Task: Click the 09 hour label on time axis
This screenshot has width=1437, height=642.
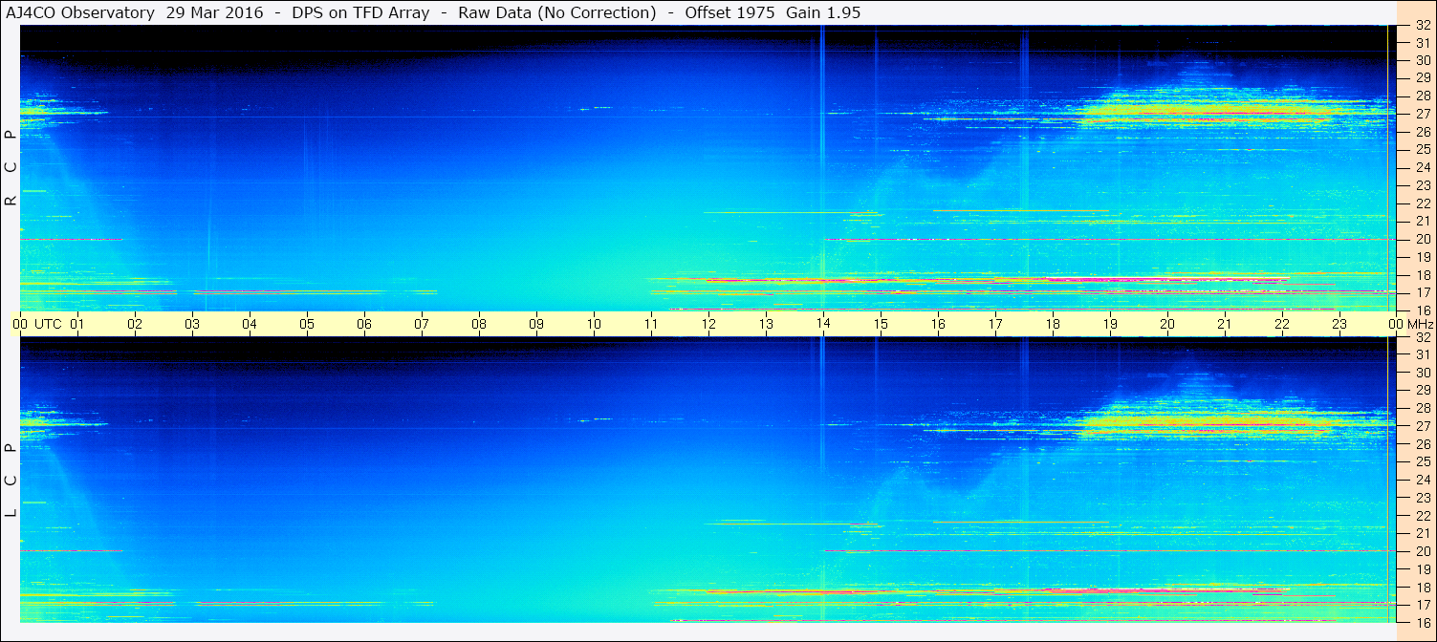Action: [x=536, y=324]
